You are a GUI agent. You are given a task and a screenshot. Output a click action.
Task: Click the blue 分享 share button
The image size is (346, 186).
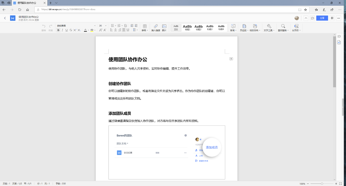(322, 18)
